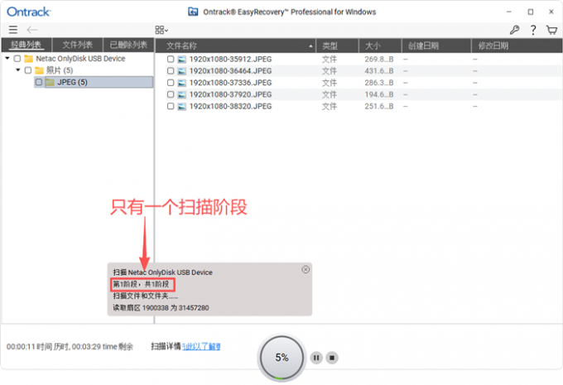Click image icon of 1920x1080-36464.JPEG

[182, 71]
